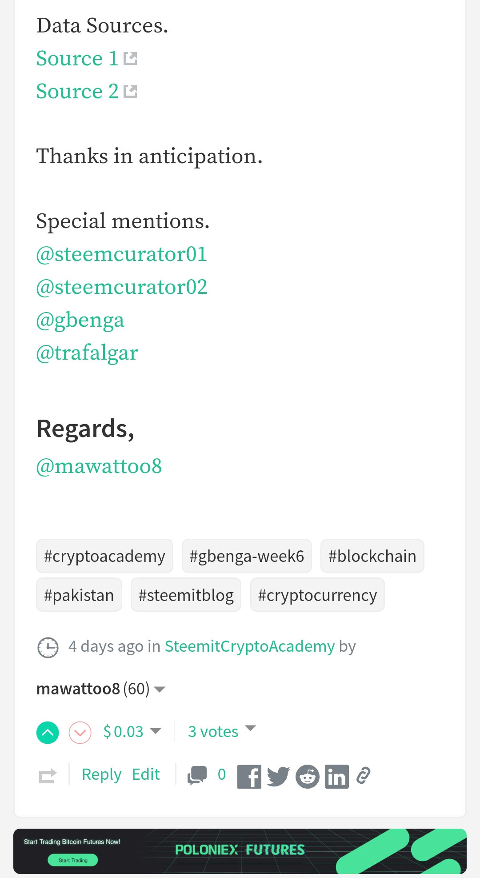Reply to the post
This screenshot has width=480, height=878.
click(101, 774)
